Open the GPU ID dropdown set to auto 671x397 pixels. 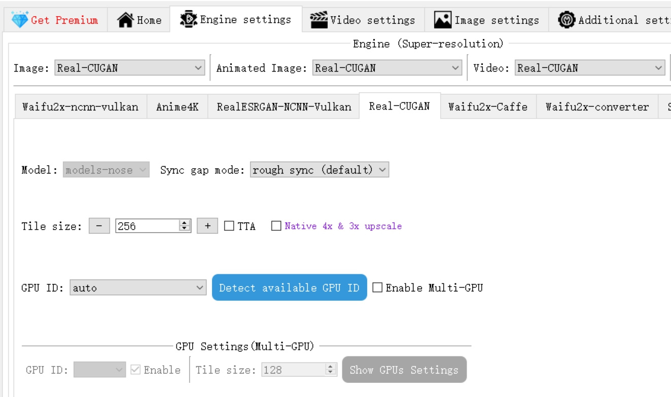[x=138, y=288]
